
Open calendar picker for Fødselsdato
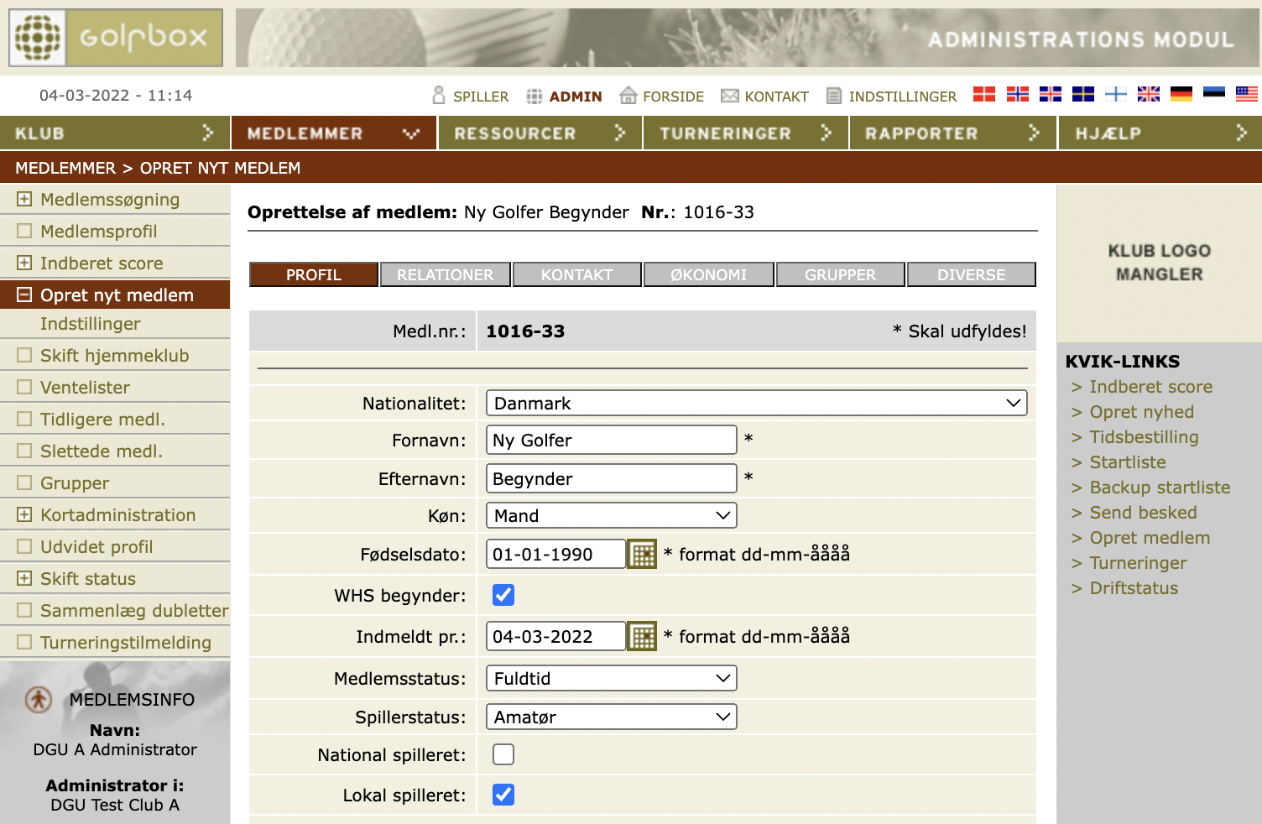(x=642, y=555)
